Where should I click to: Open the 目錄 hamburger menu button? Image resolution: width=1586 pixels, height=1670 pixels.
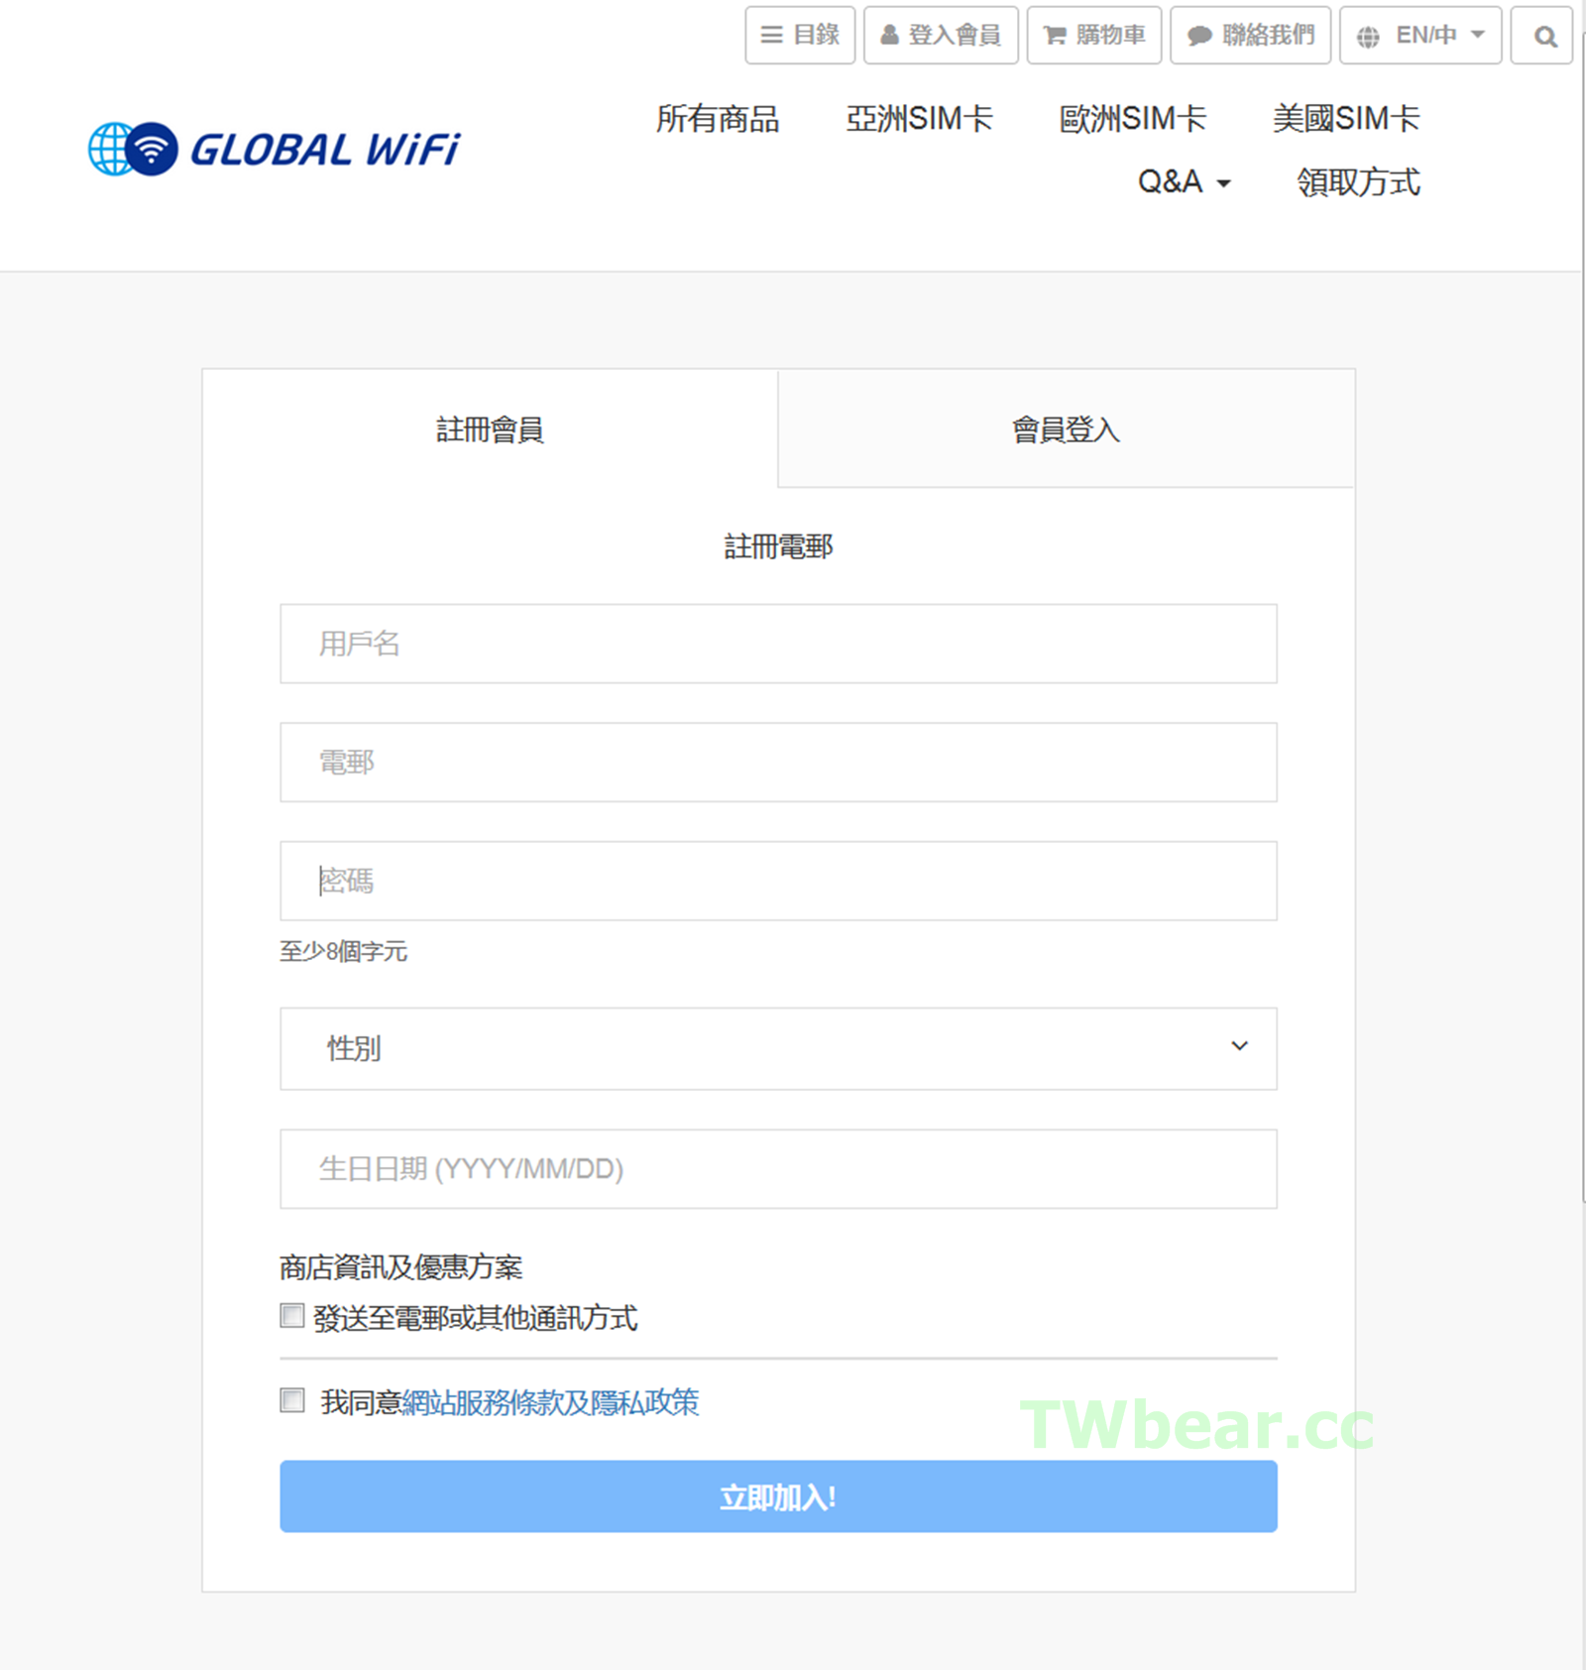799,36
